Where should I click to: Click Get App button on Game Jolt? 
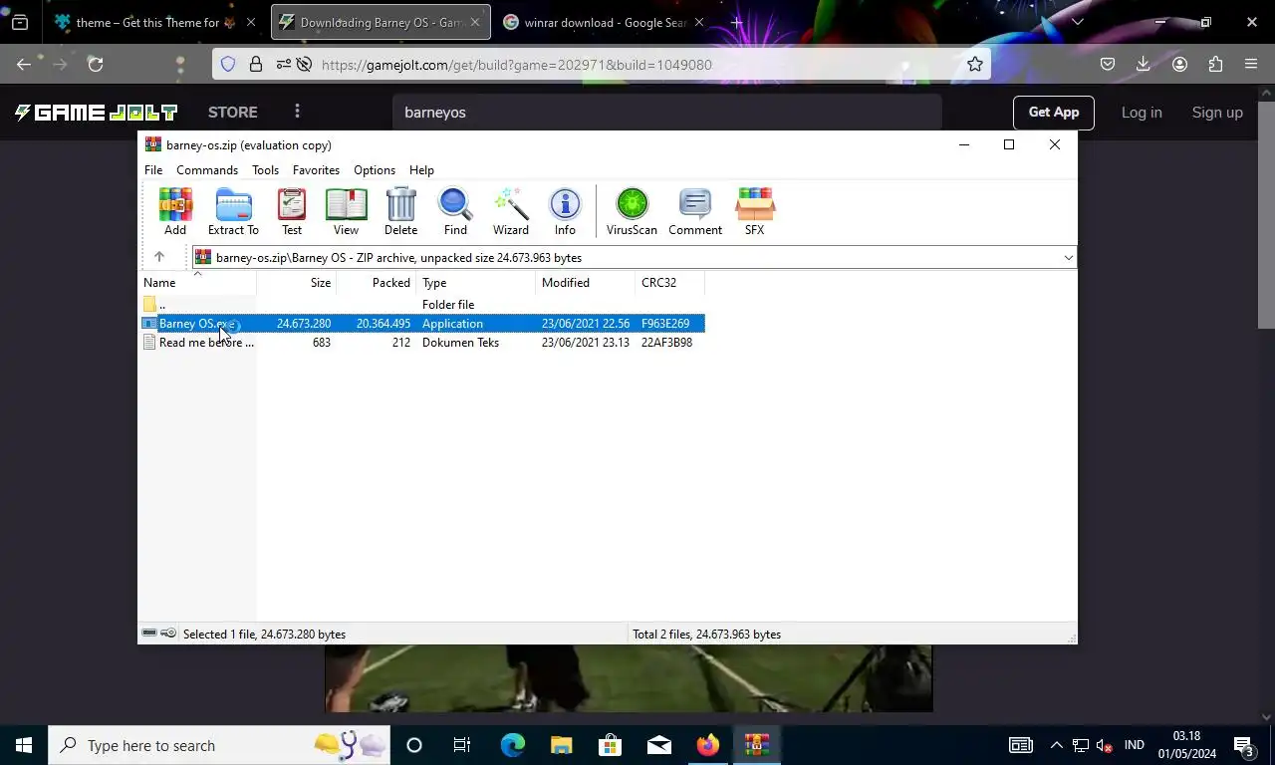1054,113
